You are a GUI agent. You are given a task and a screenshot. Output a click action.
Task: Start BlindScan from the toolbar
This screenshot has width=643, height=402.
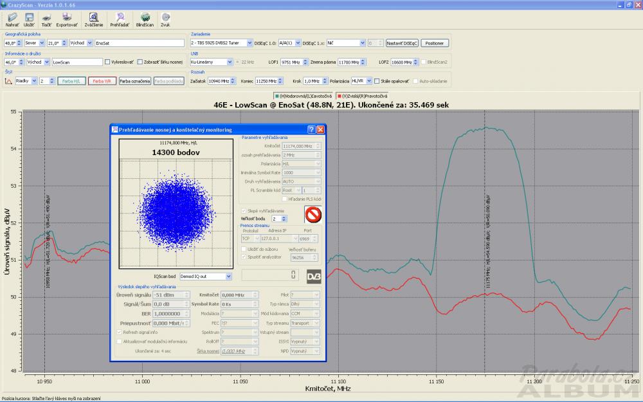coord(145,19)
